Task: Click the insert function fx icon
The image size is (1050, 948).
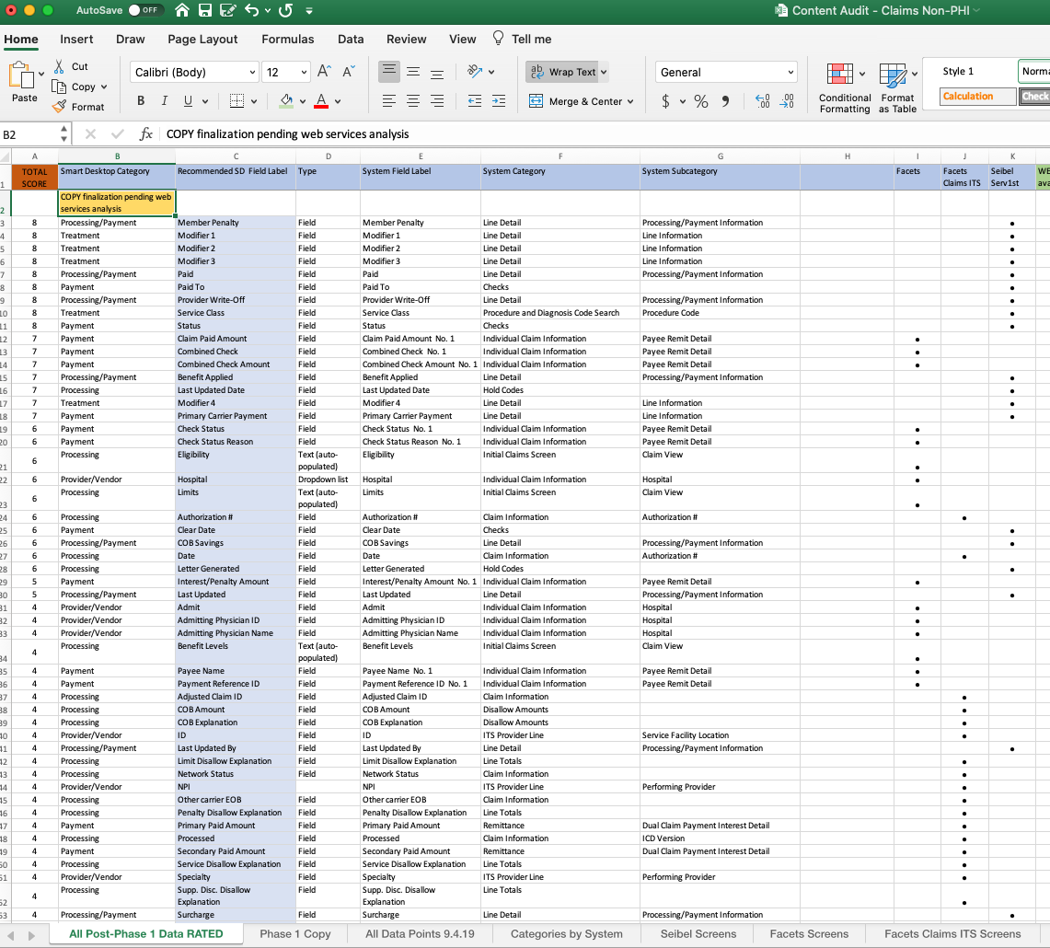Action: 146,134
